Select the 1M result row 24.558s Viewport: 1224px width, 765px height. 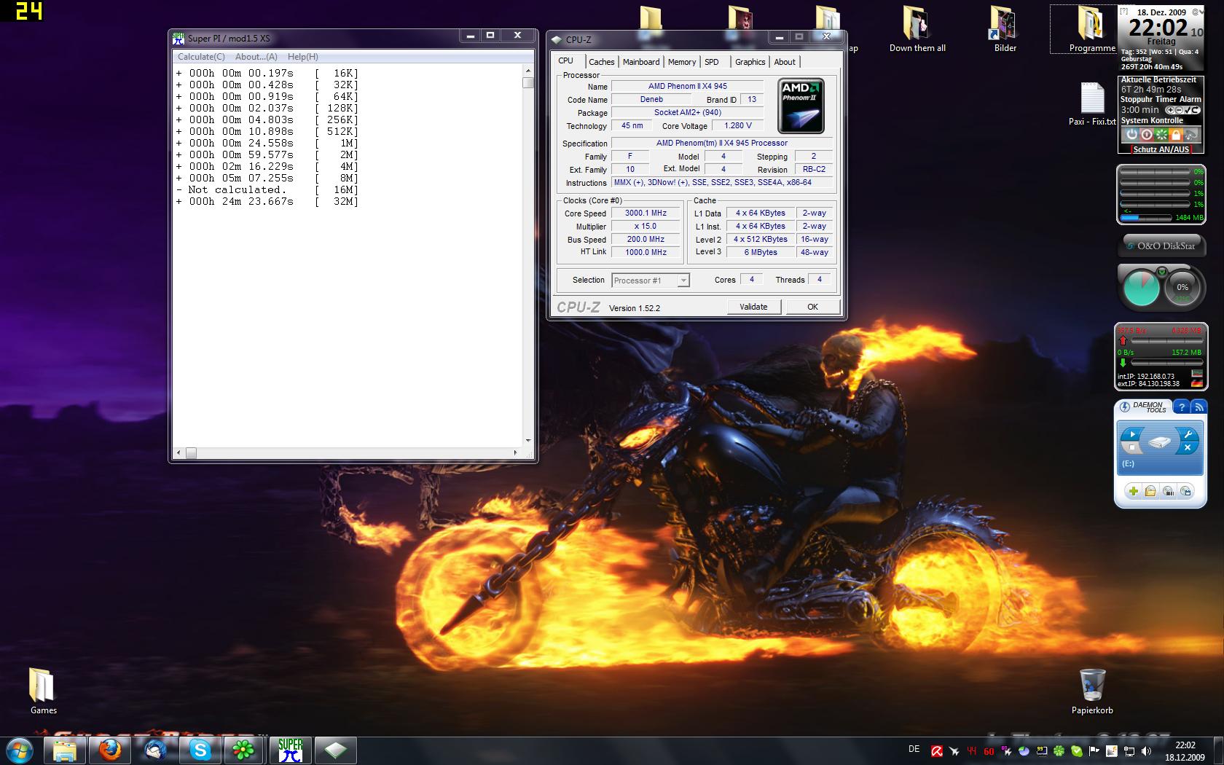tap(267, 144)
